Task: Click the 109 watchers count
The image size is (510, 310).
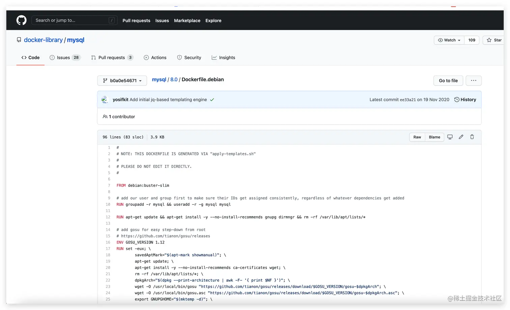Action: pos(472,40)
